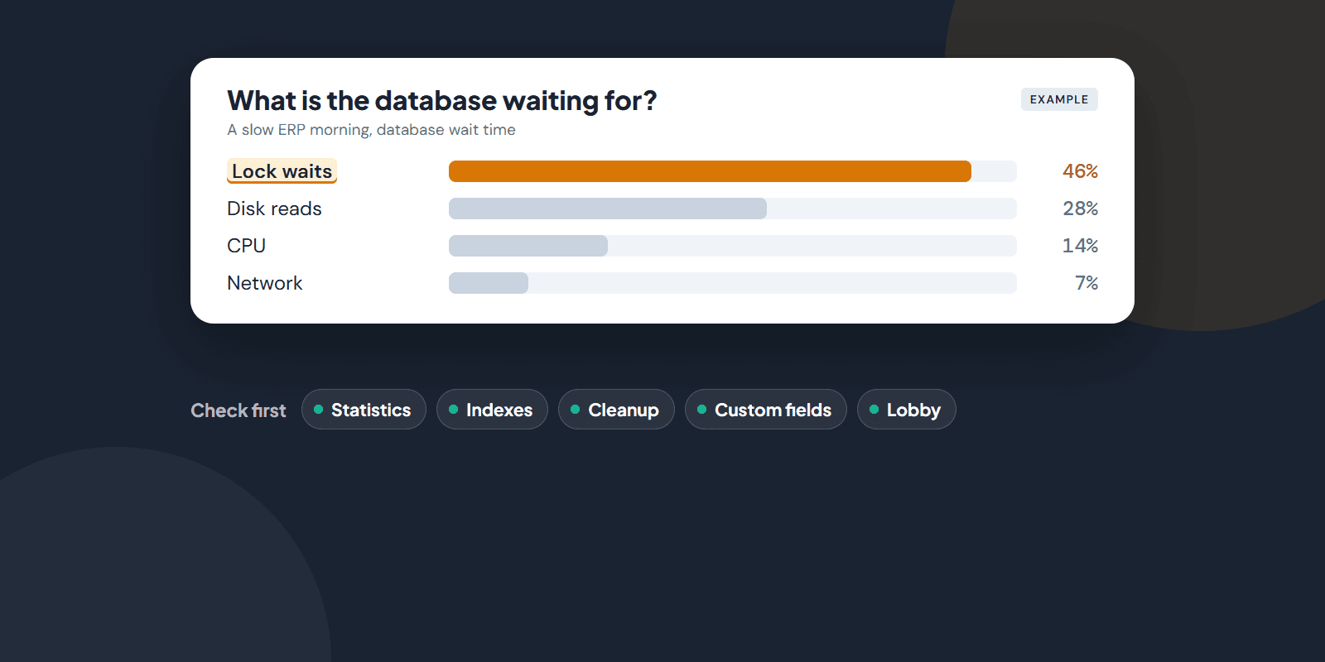This screenshot has height=662, width=1325.
Task: Click the green dot in the Custom fields chip
Action: (x=701, y=410)
